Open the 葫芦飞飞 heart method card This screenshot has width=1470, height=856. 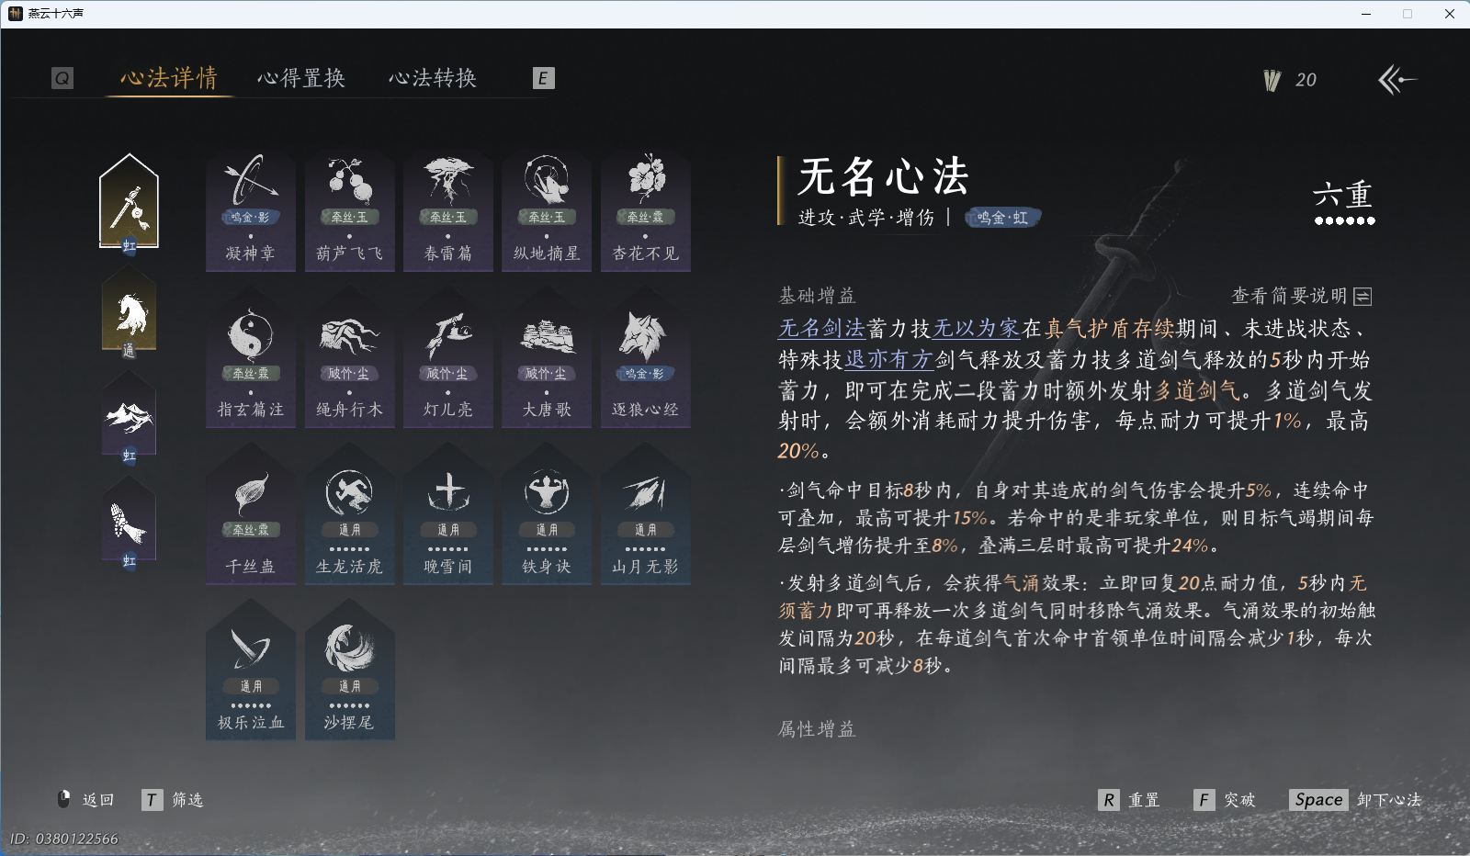click(x=349, y=211)
